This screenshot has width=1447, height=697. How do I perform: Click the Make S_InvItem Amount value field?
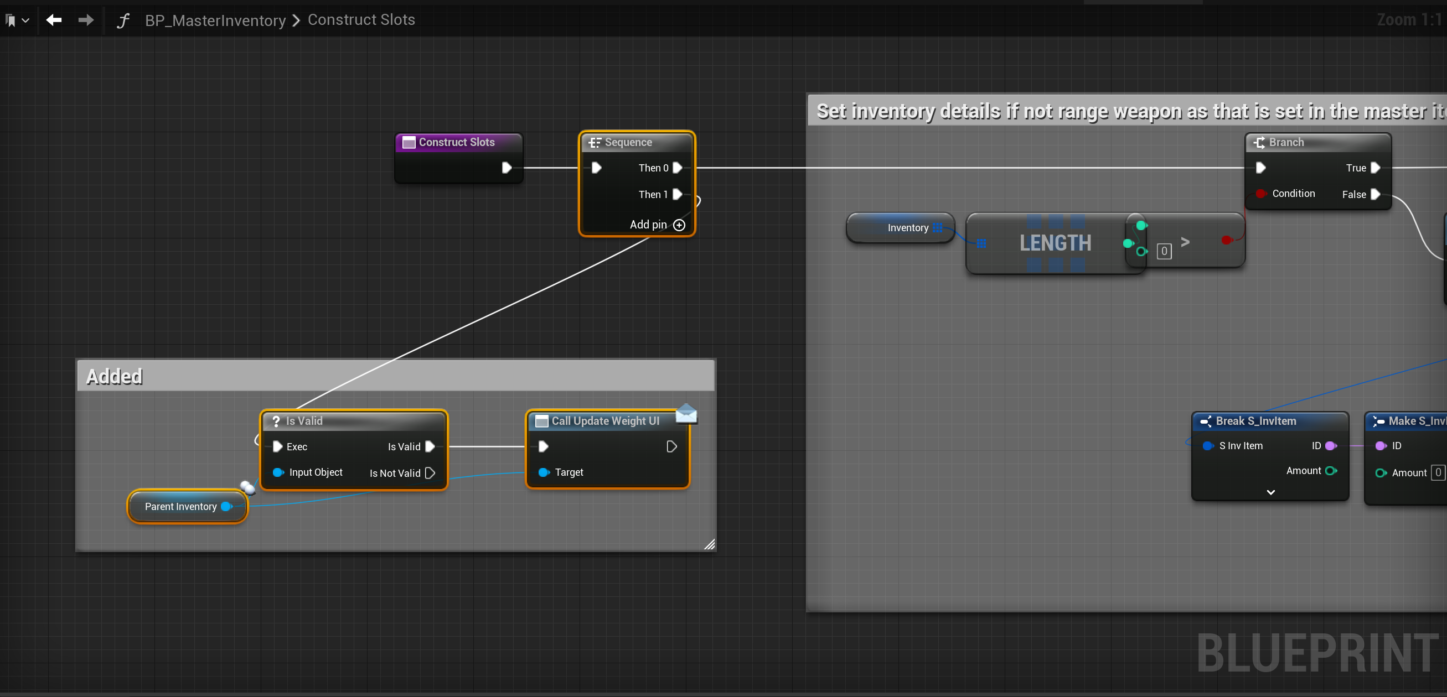coord(1438,472)
